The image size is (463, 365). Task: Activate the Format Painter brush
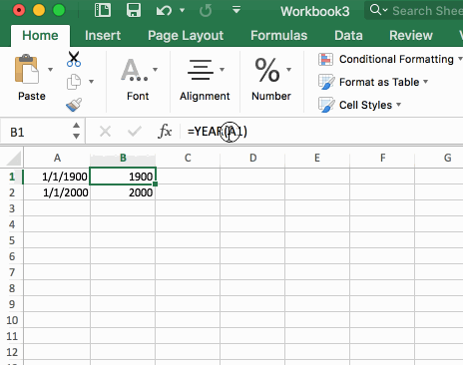click(74, 105)
